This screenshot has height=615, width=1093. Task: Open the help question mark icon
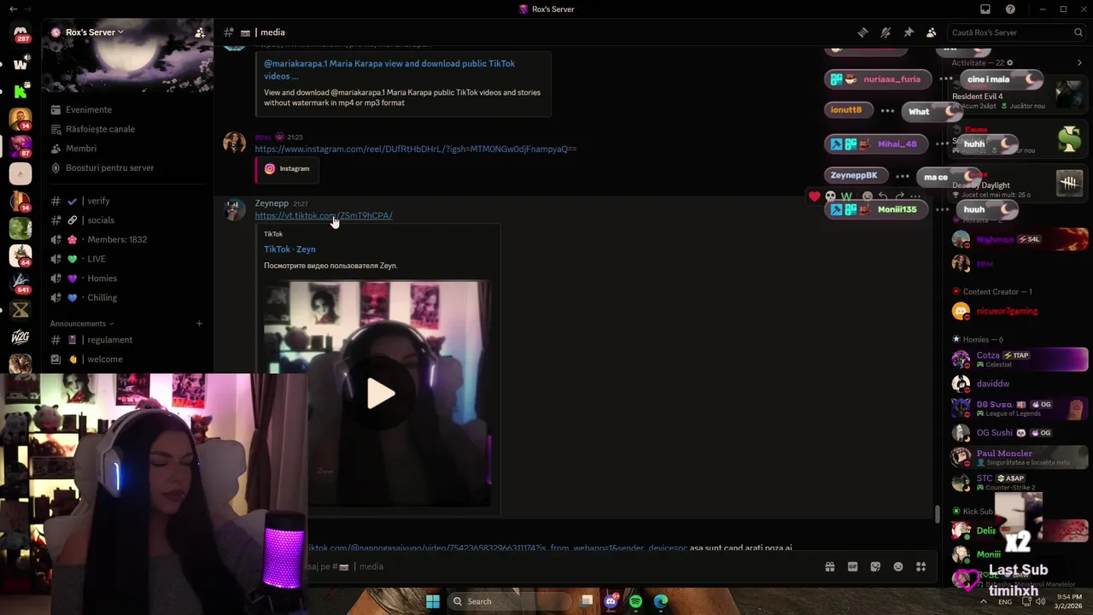click(x=1011, y=9)
